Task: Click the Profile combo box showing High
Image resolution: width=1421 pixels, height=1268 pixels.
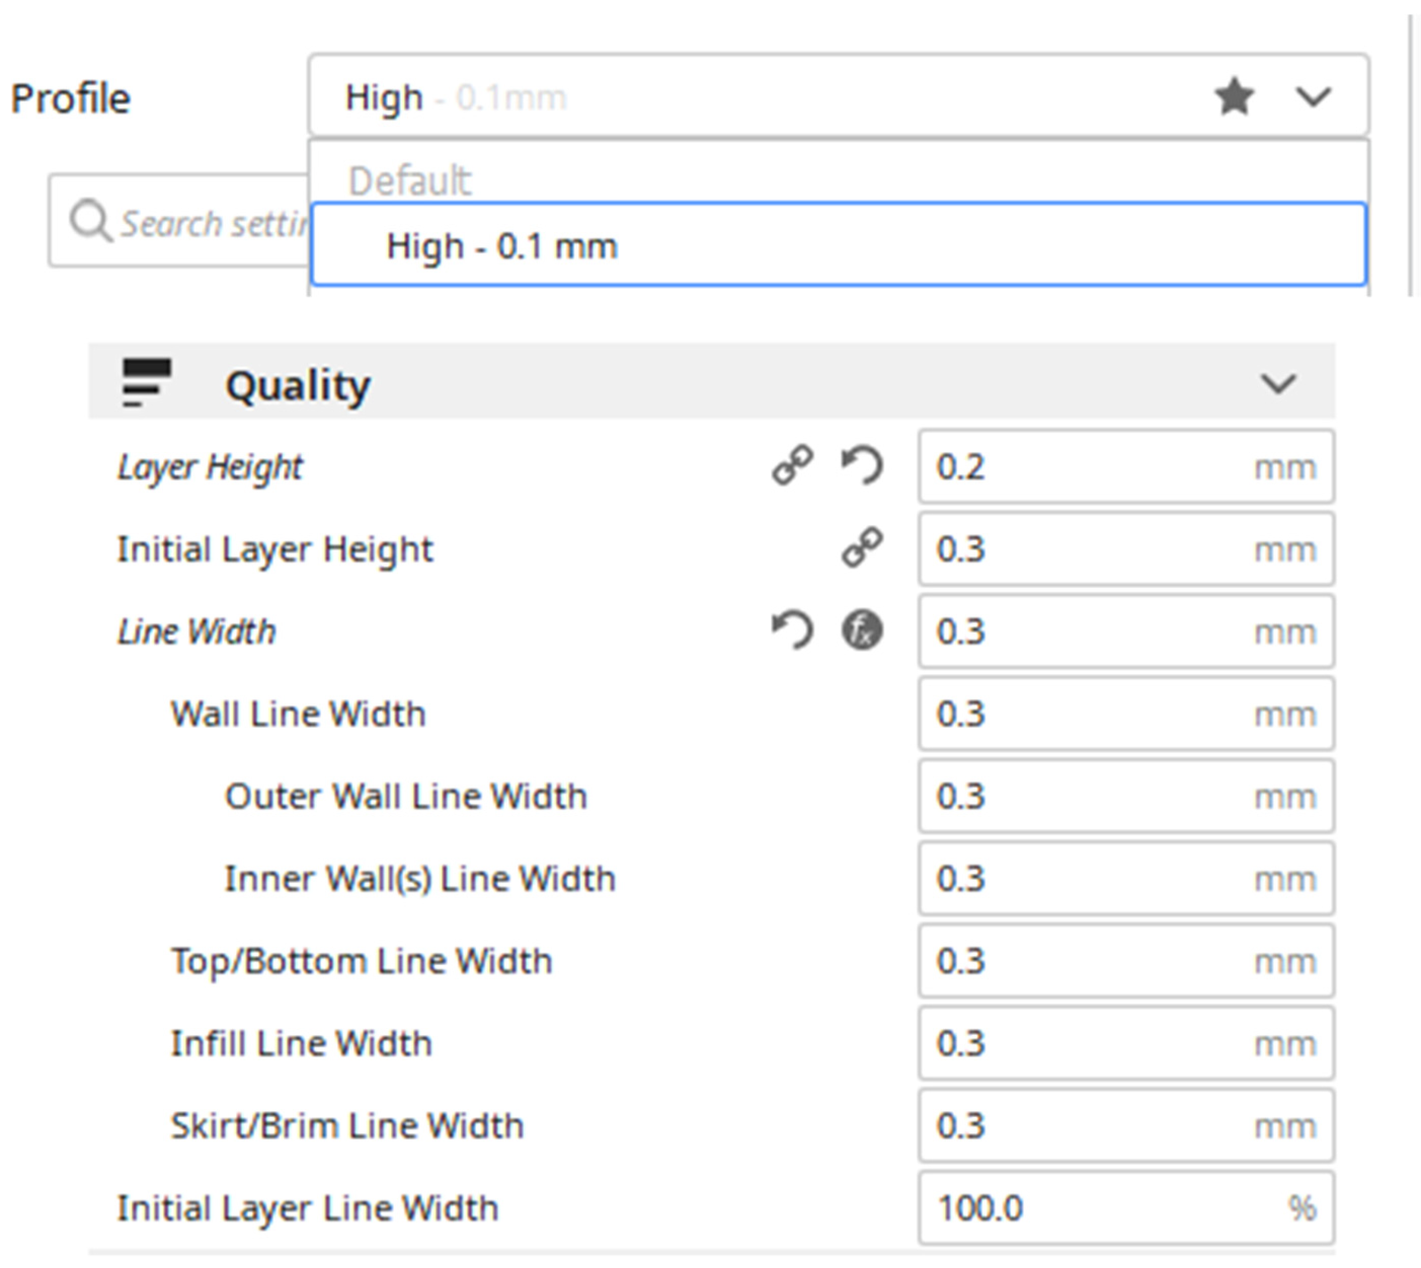Action: (x=696, y=96)
